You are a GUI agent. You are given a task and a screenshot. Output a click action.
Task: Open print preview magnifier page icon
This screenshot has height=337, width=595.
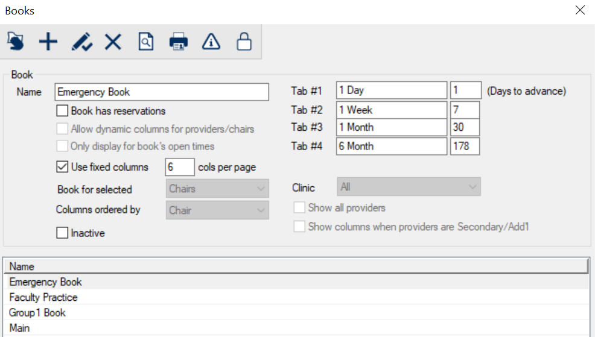[145, 42]
